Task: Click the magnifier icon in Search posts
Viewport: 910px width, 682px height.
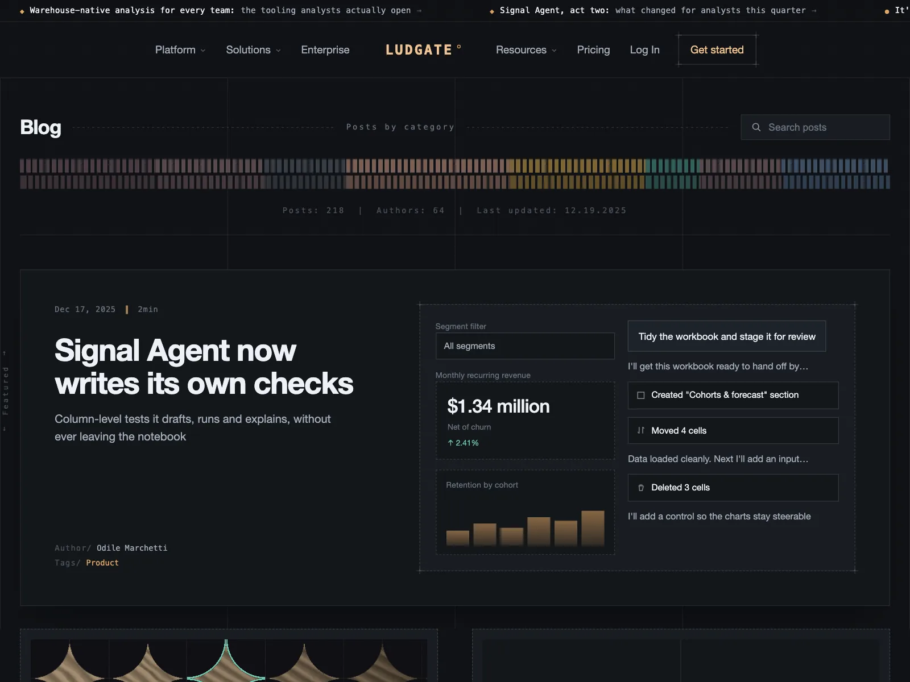Action: pyautogui.click(x=756, y=127)
